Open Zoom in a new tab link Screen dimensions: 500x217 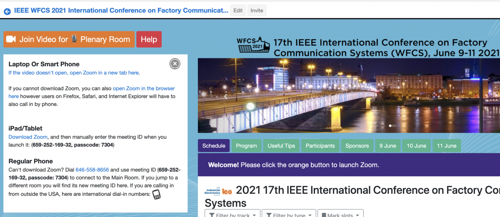[x=73, y=72]
